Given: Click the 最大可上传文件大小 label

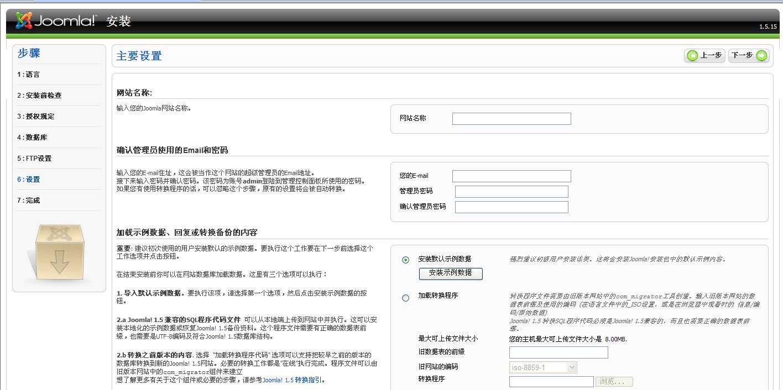Looking at the screenshot, I should click(448, 339).
